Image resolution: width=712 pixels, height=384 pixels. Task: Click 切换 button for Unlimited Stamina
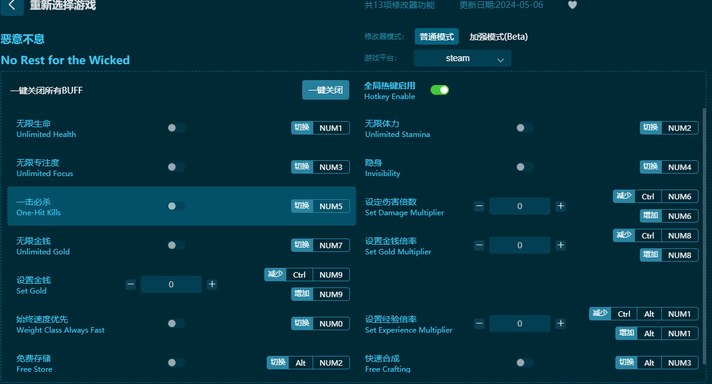point(651,128)
